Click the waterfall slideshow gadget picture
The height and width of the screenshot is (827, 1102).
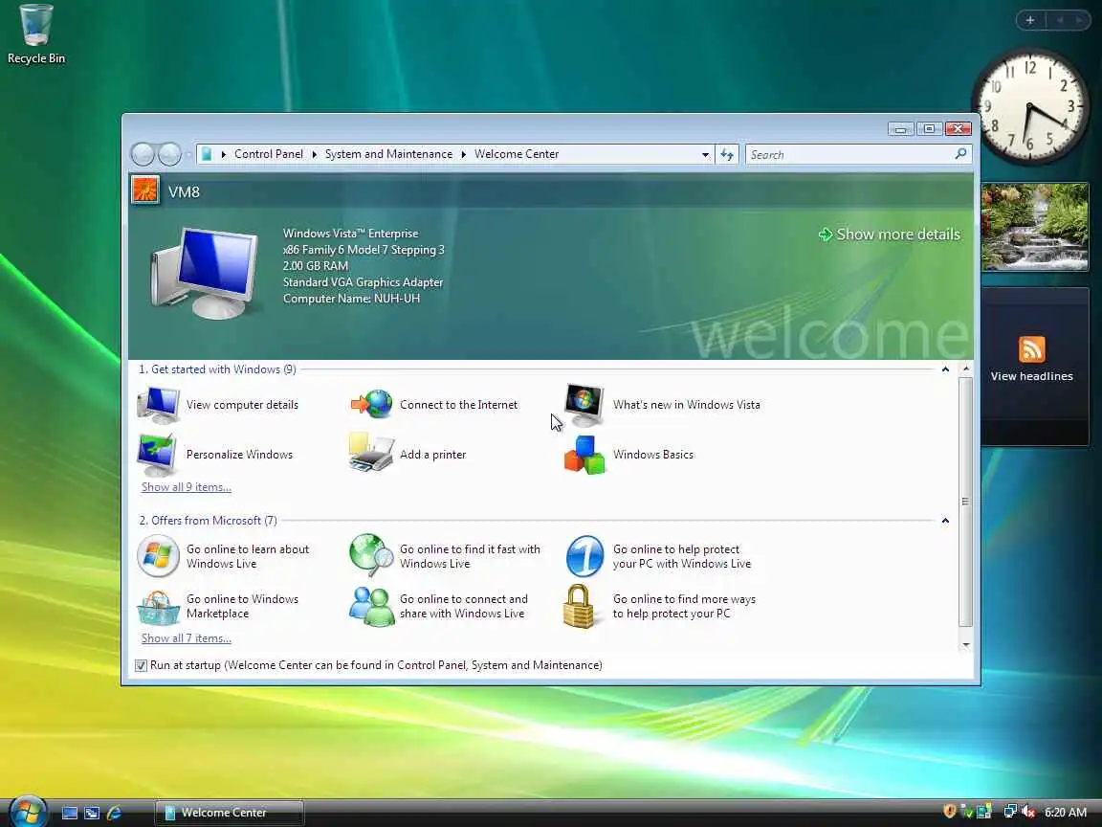[1034, 227]
